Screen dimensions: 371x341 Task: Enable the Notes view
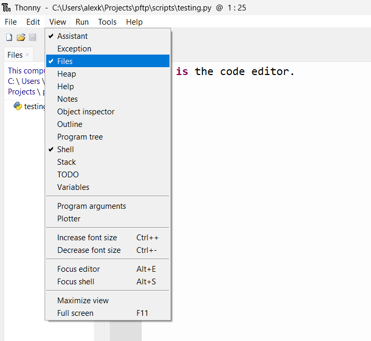[108, 99]
